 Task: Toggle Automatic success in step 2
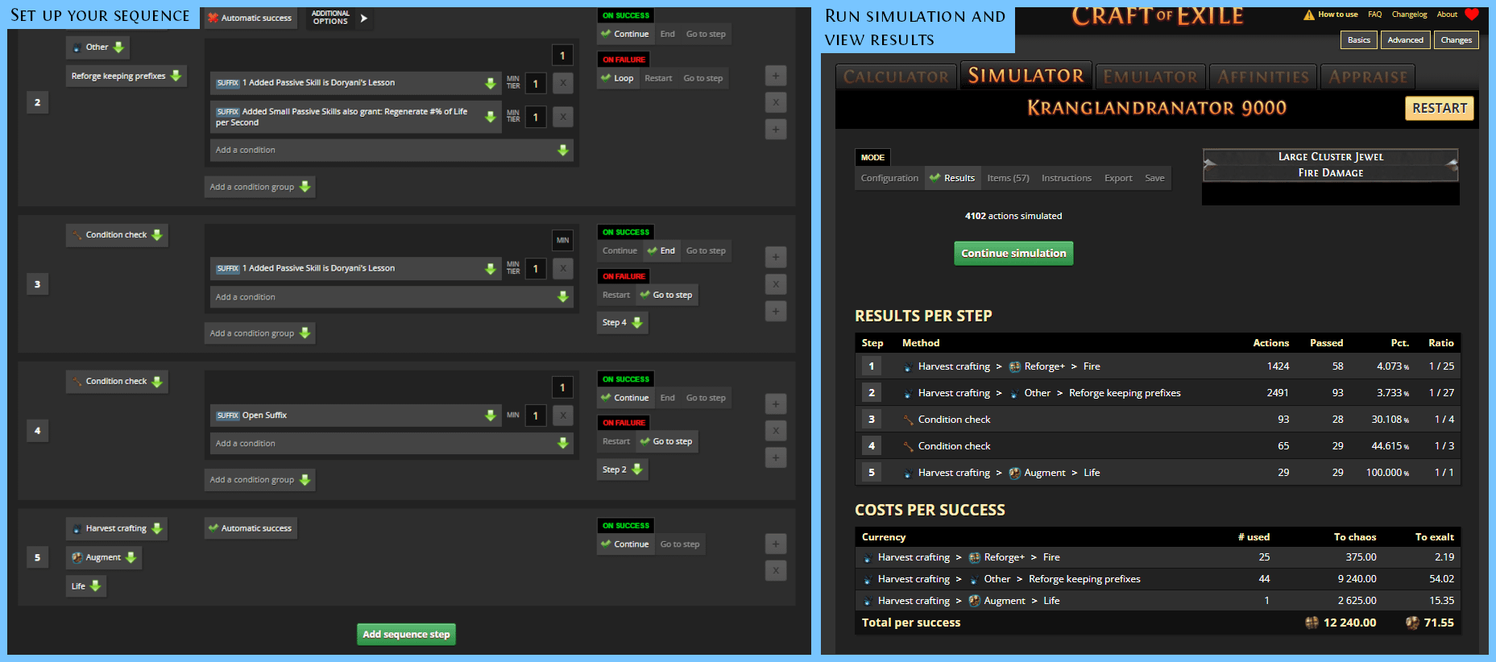250,18
